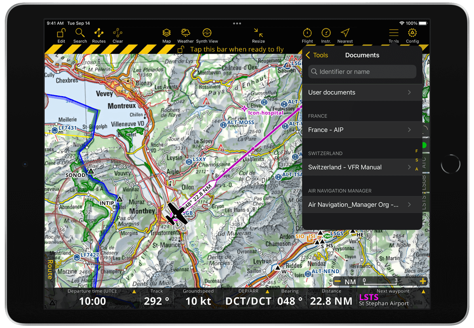Open the Config settings gear
474x328 pixels.
[412, 35]
